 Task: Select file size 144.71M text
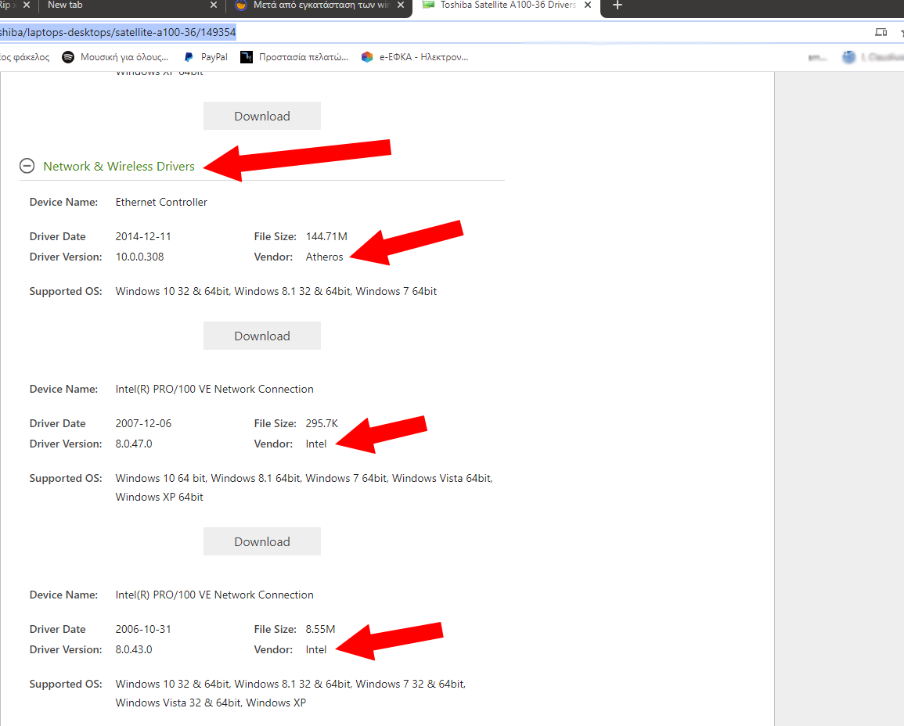[326, 236]
